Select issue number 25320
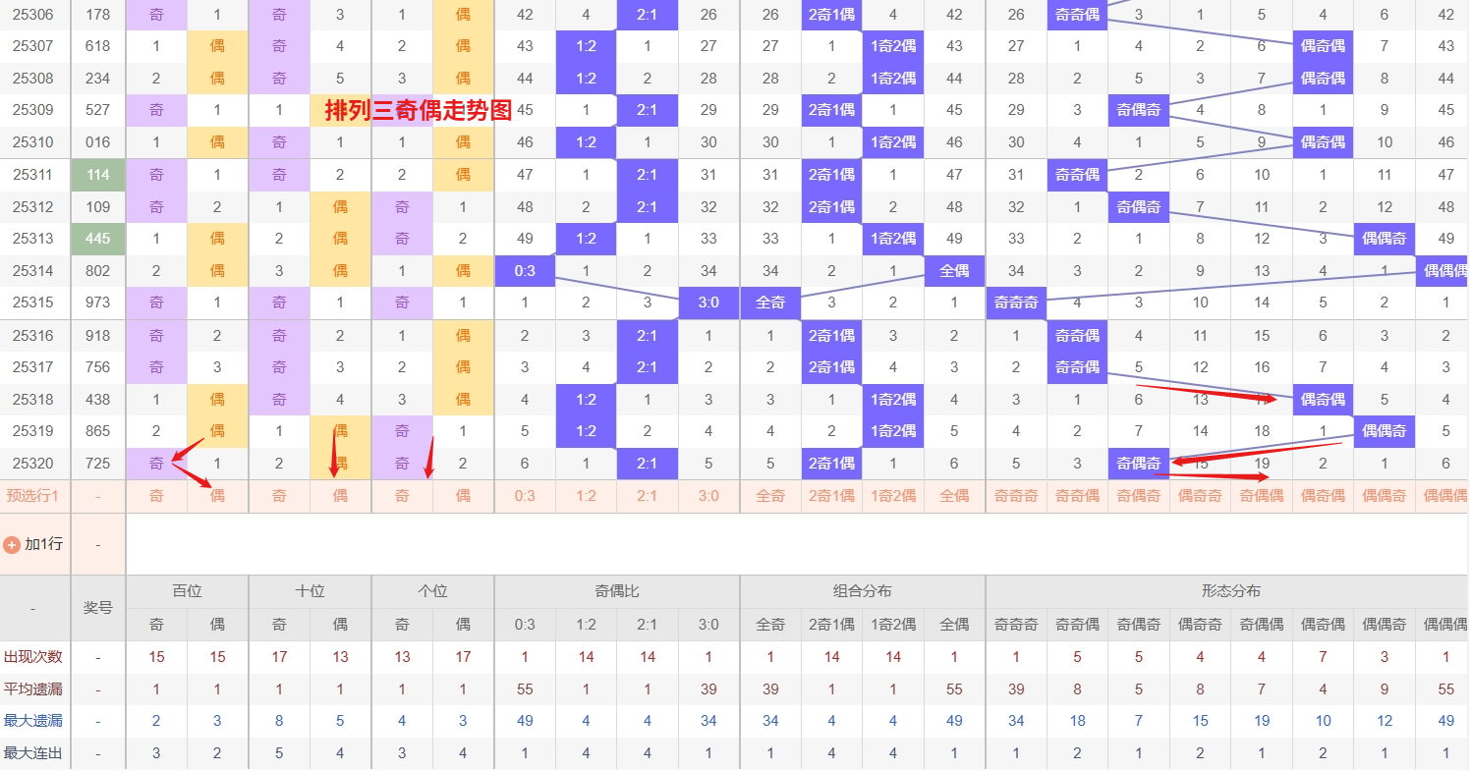 click(x=33, y=464)
